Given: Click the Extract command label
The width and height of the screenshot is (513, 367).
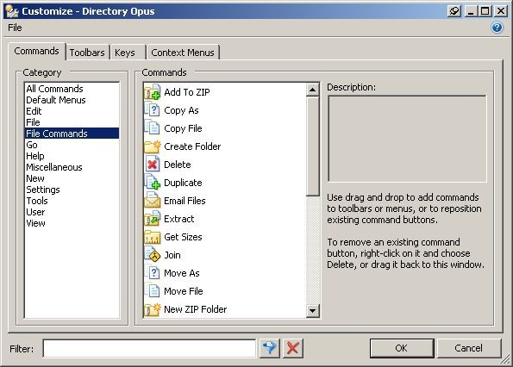Looking at the screenshot, I should pyautogui.click(x=179, y=219).
